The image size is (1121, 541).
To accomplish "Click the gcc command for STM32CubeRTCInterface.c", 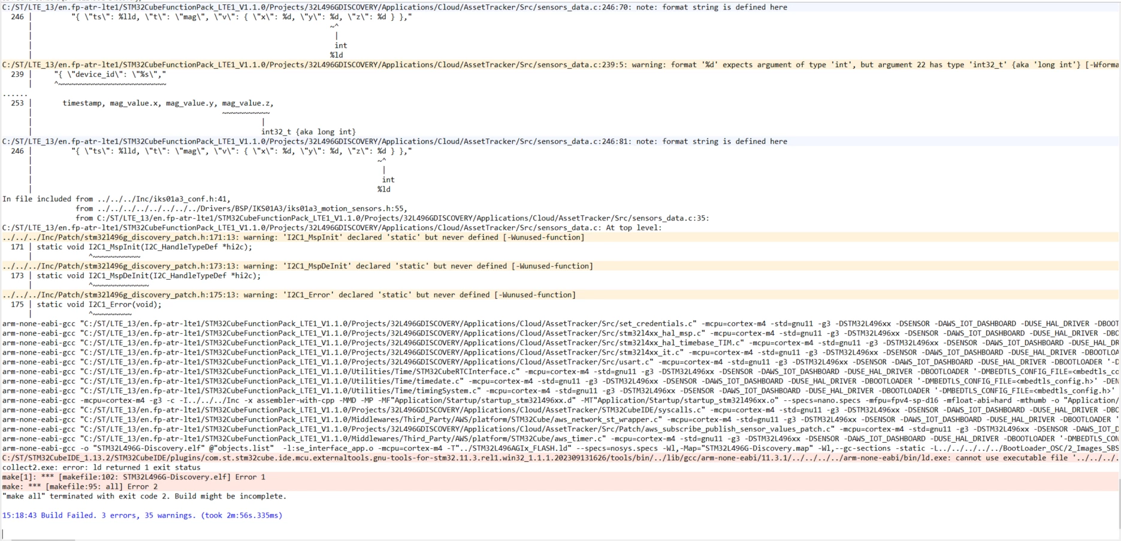I will (x=560, y=371).
